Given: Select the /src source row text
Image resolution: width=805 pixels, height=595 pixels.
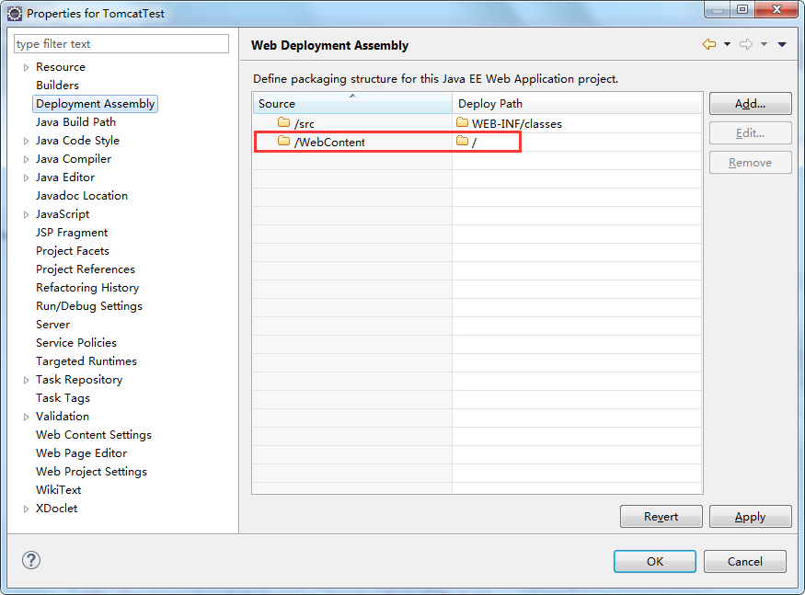Looking at the screenshot, I should pyautogui.click(x=305, y=124).
